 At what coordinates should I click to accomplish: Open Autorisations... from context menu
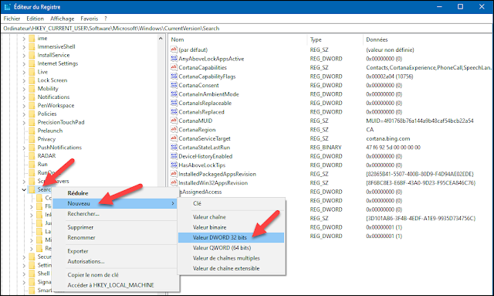[x=116, y=261]
